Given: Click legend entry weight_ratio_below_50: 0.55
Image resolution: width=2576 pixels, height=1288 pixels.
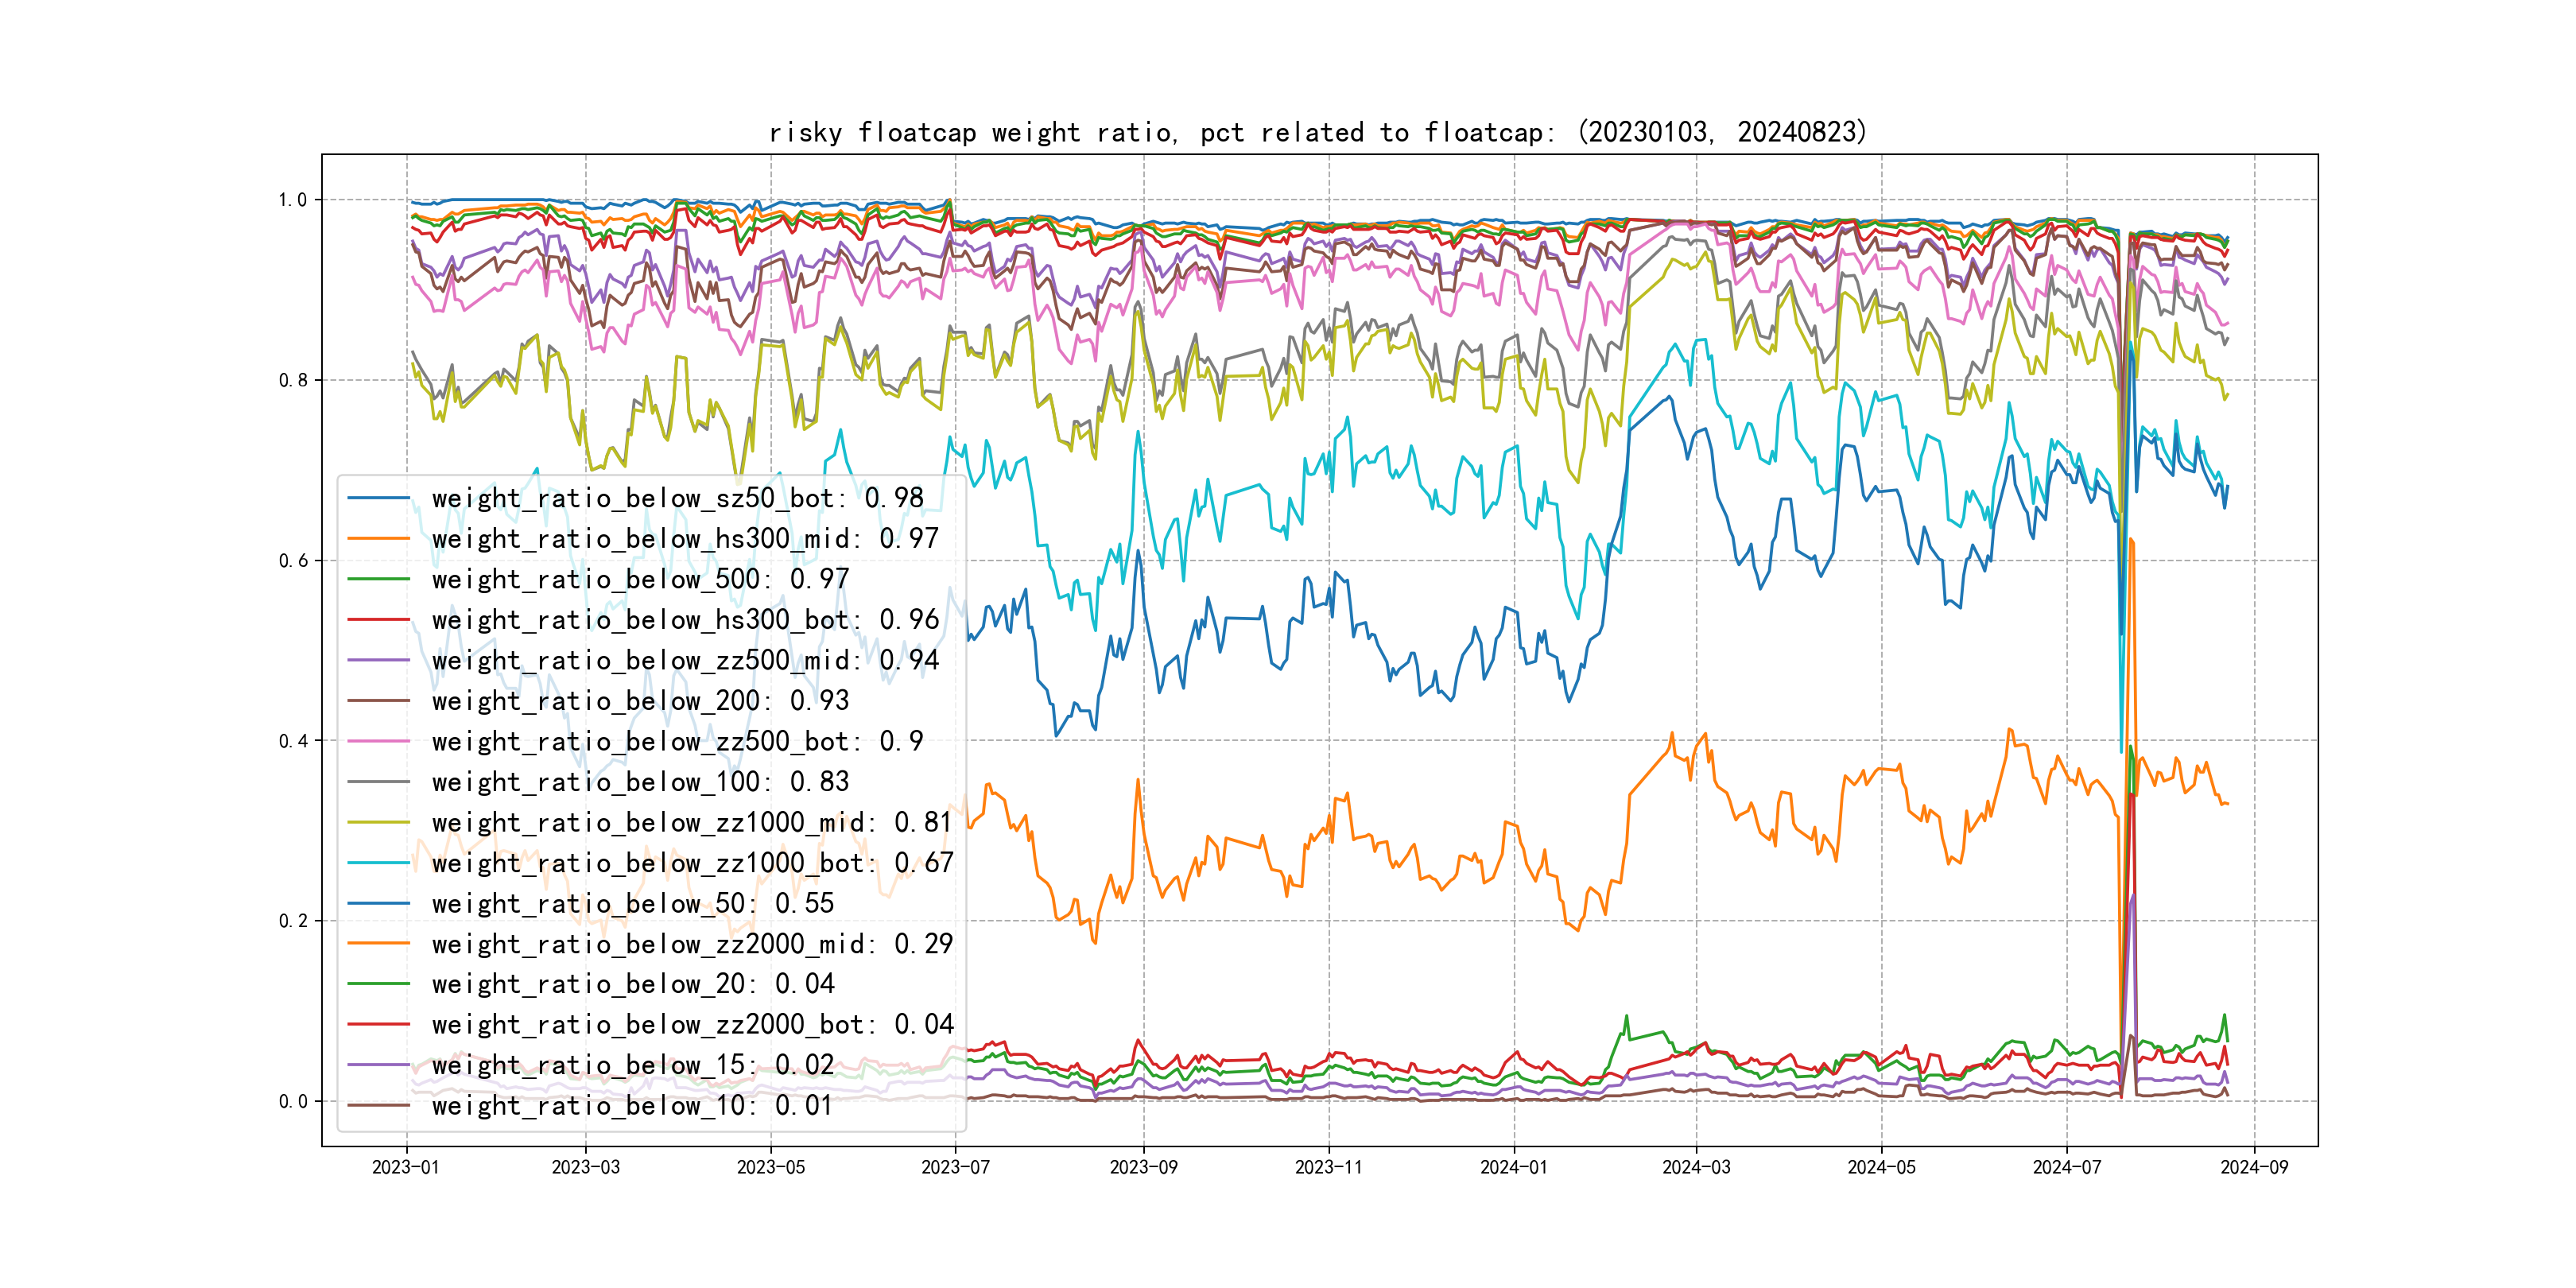Looking at the screenshot, I should click(x=632, y=903).
